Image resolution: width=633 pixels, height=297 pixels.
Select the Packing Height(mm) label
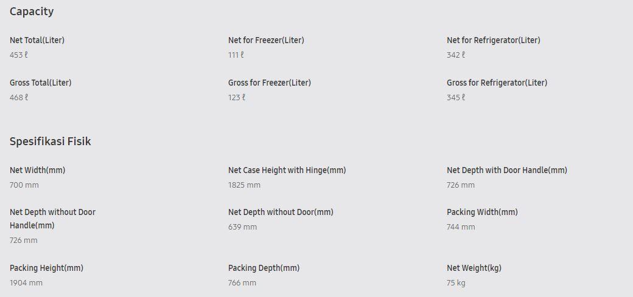pos(46,268)
